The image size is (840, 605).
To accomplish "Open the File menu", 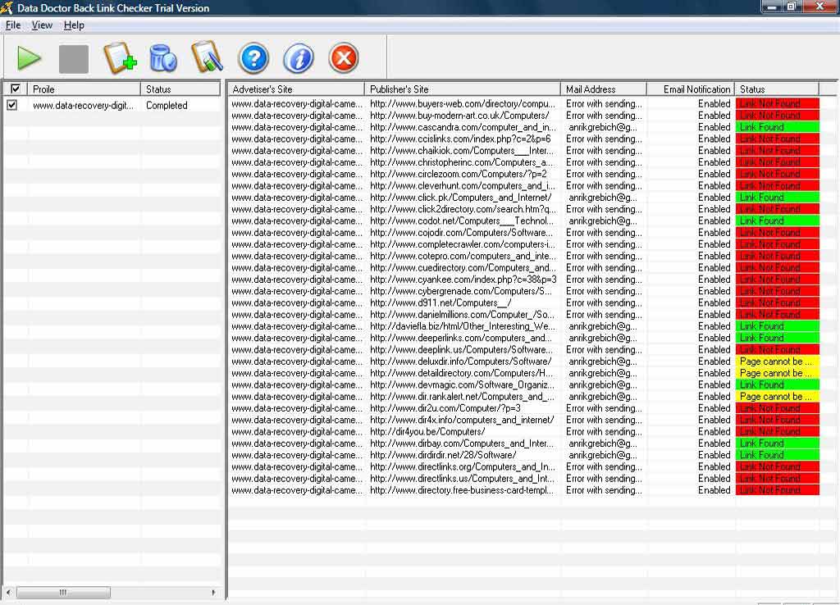I will tap(13, 25).
